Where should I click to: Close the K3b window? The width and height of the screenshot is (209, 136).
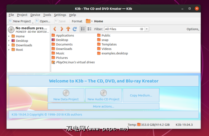(197, 9)
